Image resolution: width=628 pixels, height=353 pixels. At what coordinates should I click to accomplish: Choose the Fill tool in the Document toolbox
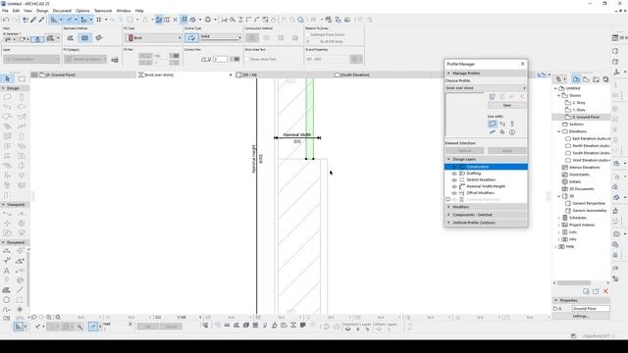pyautogui.click(x=7, y=290)
